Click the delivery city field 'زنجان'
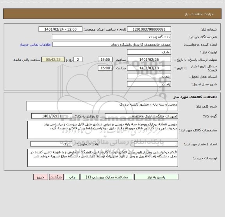The height and width of the screenshot is (217, 225). (x=149, y=84)
